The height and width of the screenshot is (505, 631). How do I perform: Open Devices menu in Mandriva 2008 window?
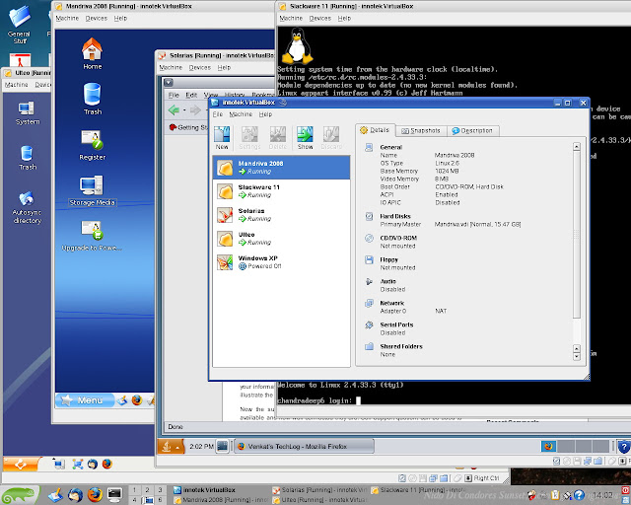[97, 18]
